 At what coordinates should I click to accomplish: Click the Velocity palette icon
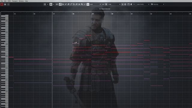click(x=152, y=4)
